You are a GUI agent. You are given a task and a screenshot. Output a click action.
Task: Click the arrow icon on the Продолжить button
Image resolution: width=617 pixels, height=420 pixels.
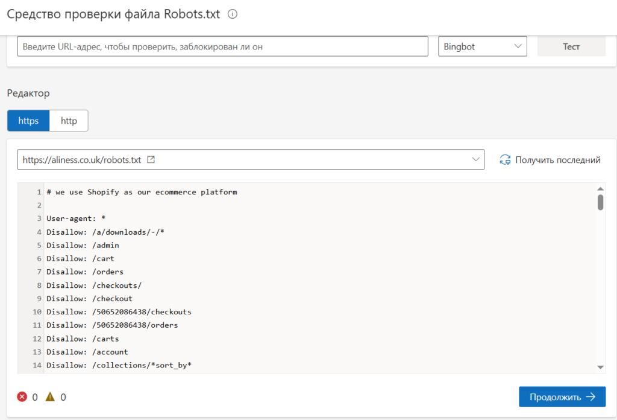(x=590, y=396)
